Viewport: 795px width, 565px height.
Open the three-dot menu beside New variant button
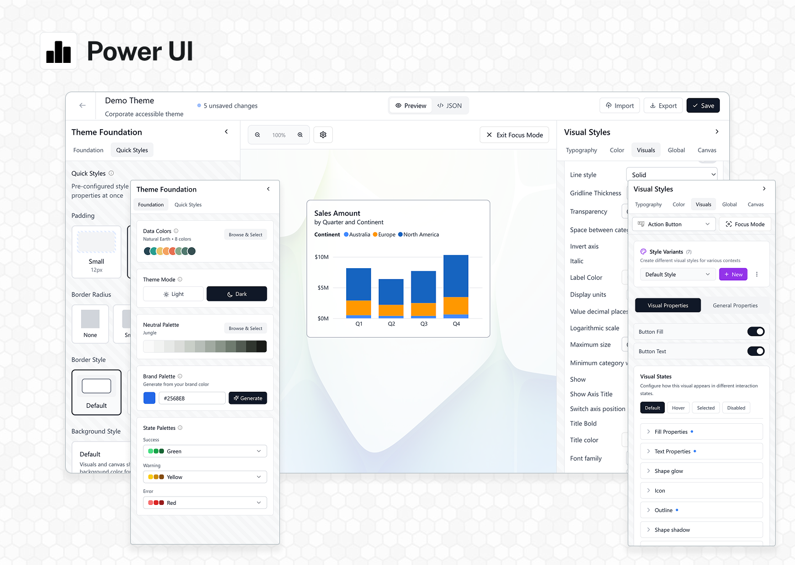[757, 274]
